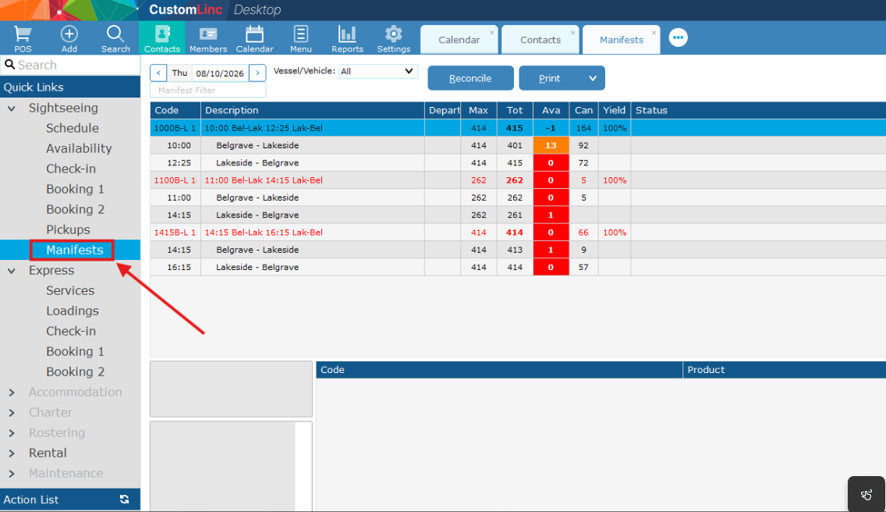This screenshot has width=886, height=512.
Task: Focus the sidebar Search field
Action: pyautogui.click(x=70, y=65)
